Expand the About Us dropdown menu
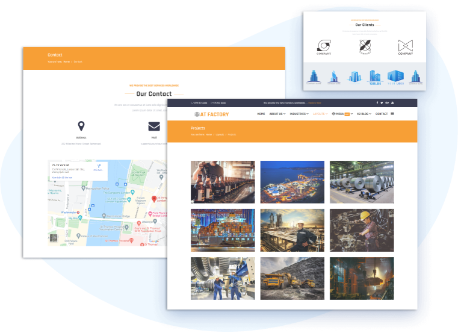Screen dimensions: 458x333 coord(277,114)
